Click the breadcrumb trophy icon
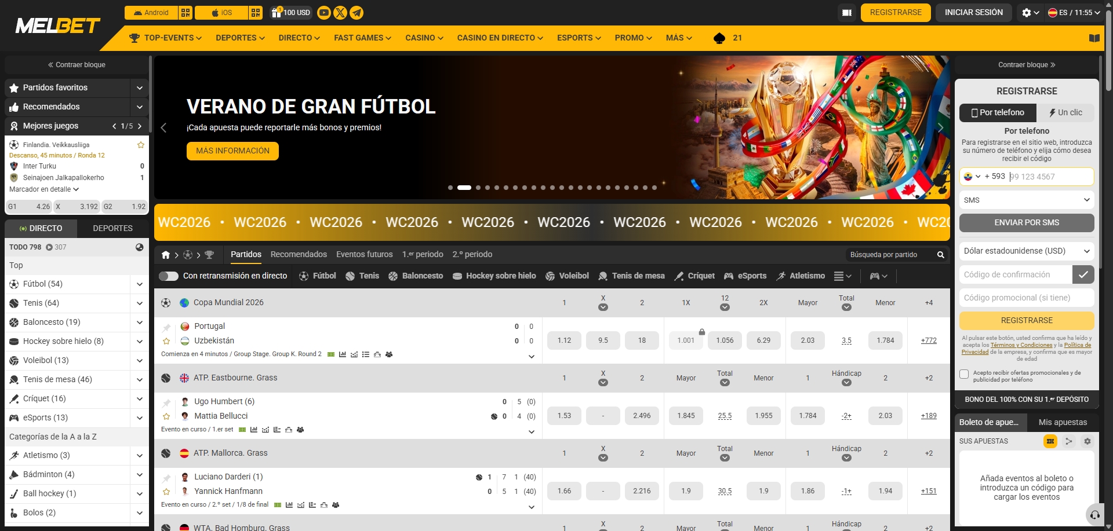Screen dimensions: 1113x531 click(209, 255)
